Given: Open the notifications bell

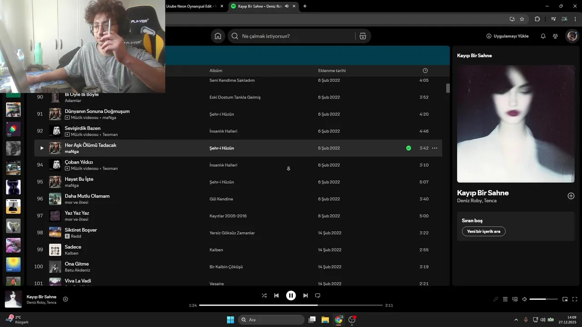Looking at the screenshot, I should (x=543, y=36).
